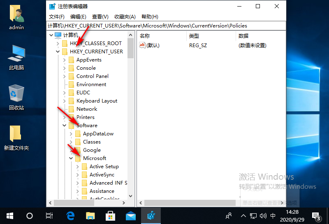Expand Keyboard Layout key arrow

pos(64,101)
